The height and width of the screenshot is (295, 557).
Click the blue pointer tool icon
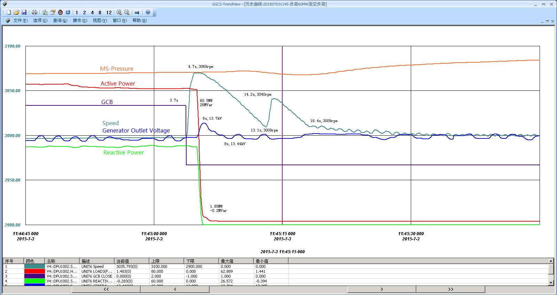pyautogui.click(x=137, y=13)
